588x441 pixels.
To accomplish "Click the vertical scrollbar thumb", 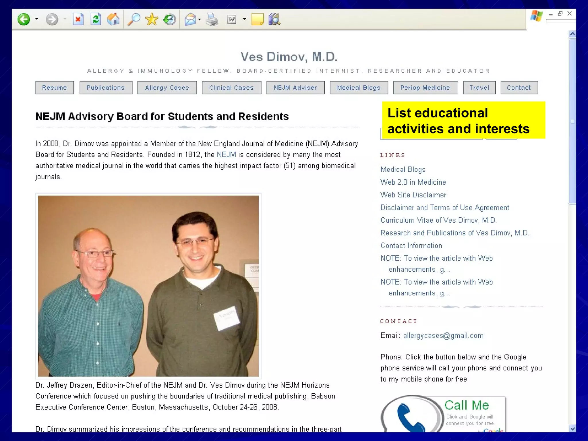I will (x=572, y=121).
